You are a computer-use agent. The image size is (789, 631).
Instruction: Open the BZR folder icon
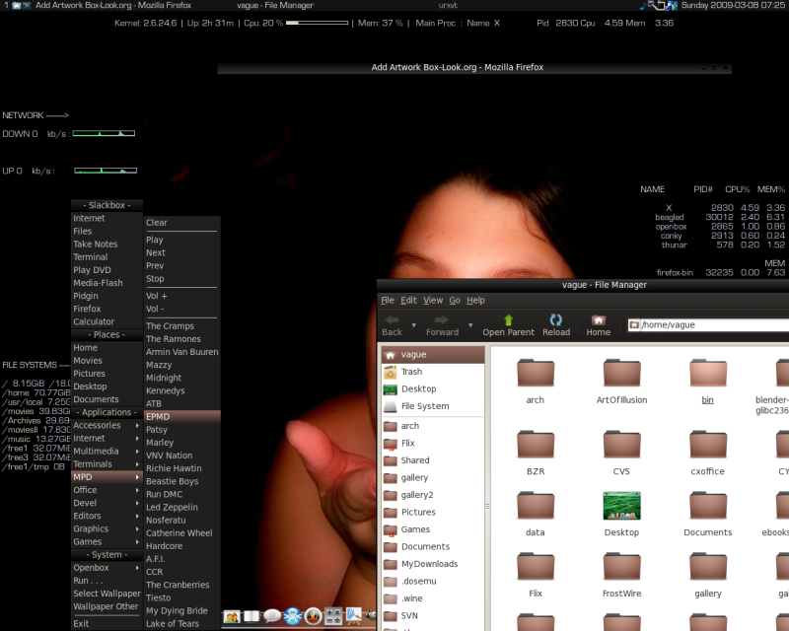[x=536, y=444]
